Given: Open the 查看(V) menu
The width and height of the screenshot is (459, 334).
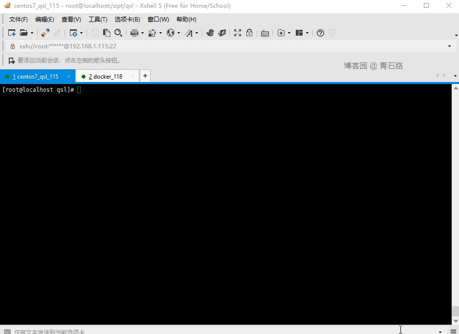Looking at the screenshot, I should point(71,20).
